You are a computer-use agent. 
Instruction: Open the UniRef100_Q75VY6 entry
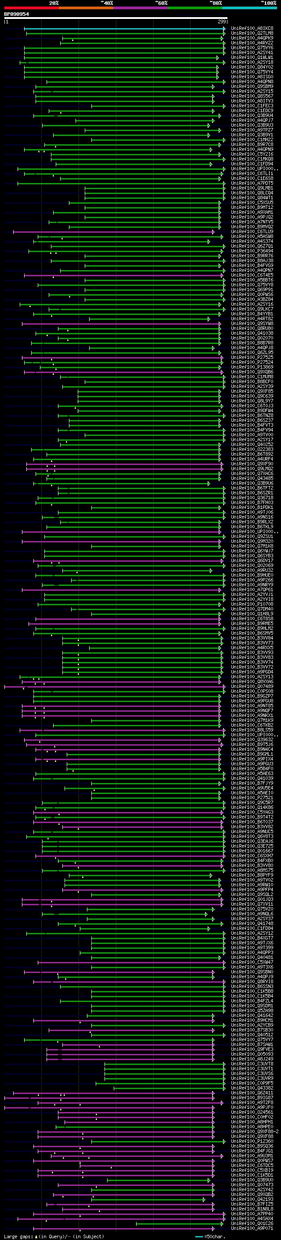(252, 48)
